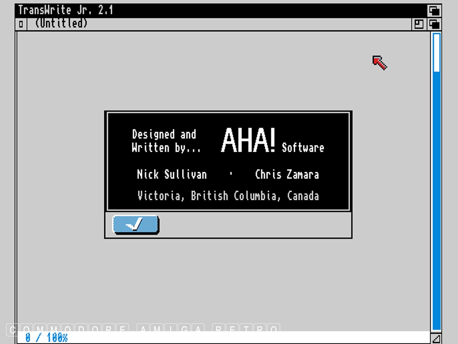Click the window resize gadget in corner

tap(435, 338)
